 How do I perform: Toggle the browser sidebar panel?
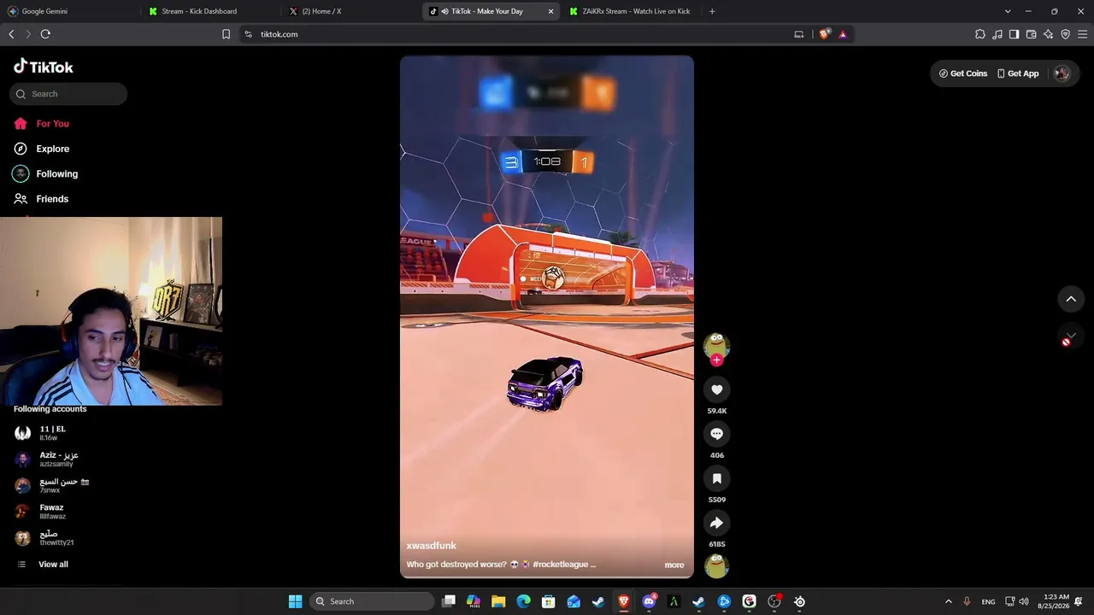coord(1014,34)
